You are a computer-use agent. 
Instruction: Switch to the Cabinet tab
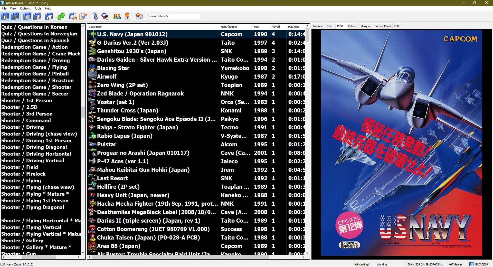pos(353,26)
